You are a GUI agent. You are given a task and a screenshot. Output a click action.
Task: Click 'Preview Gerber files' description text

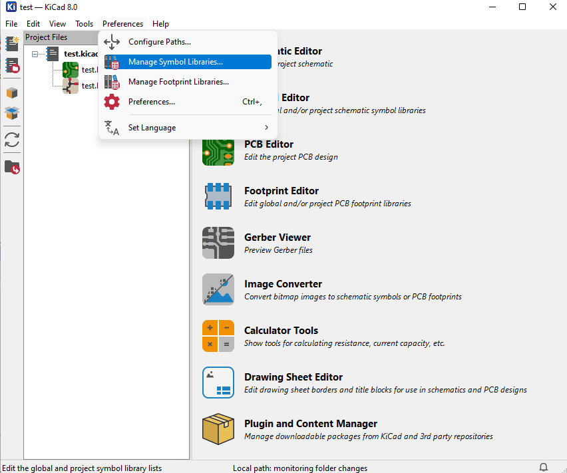tap(278, 250)
